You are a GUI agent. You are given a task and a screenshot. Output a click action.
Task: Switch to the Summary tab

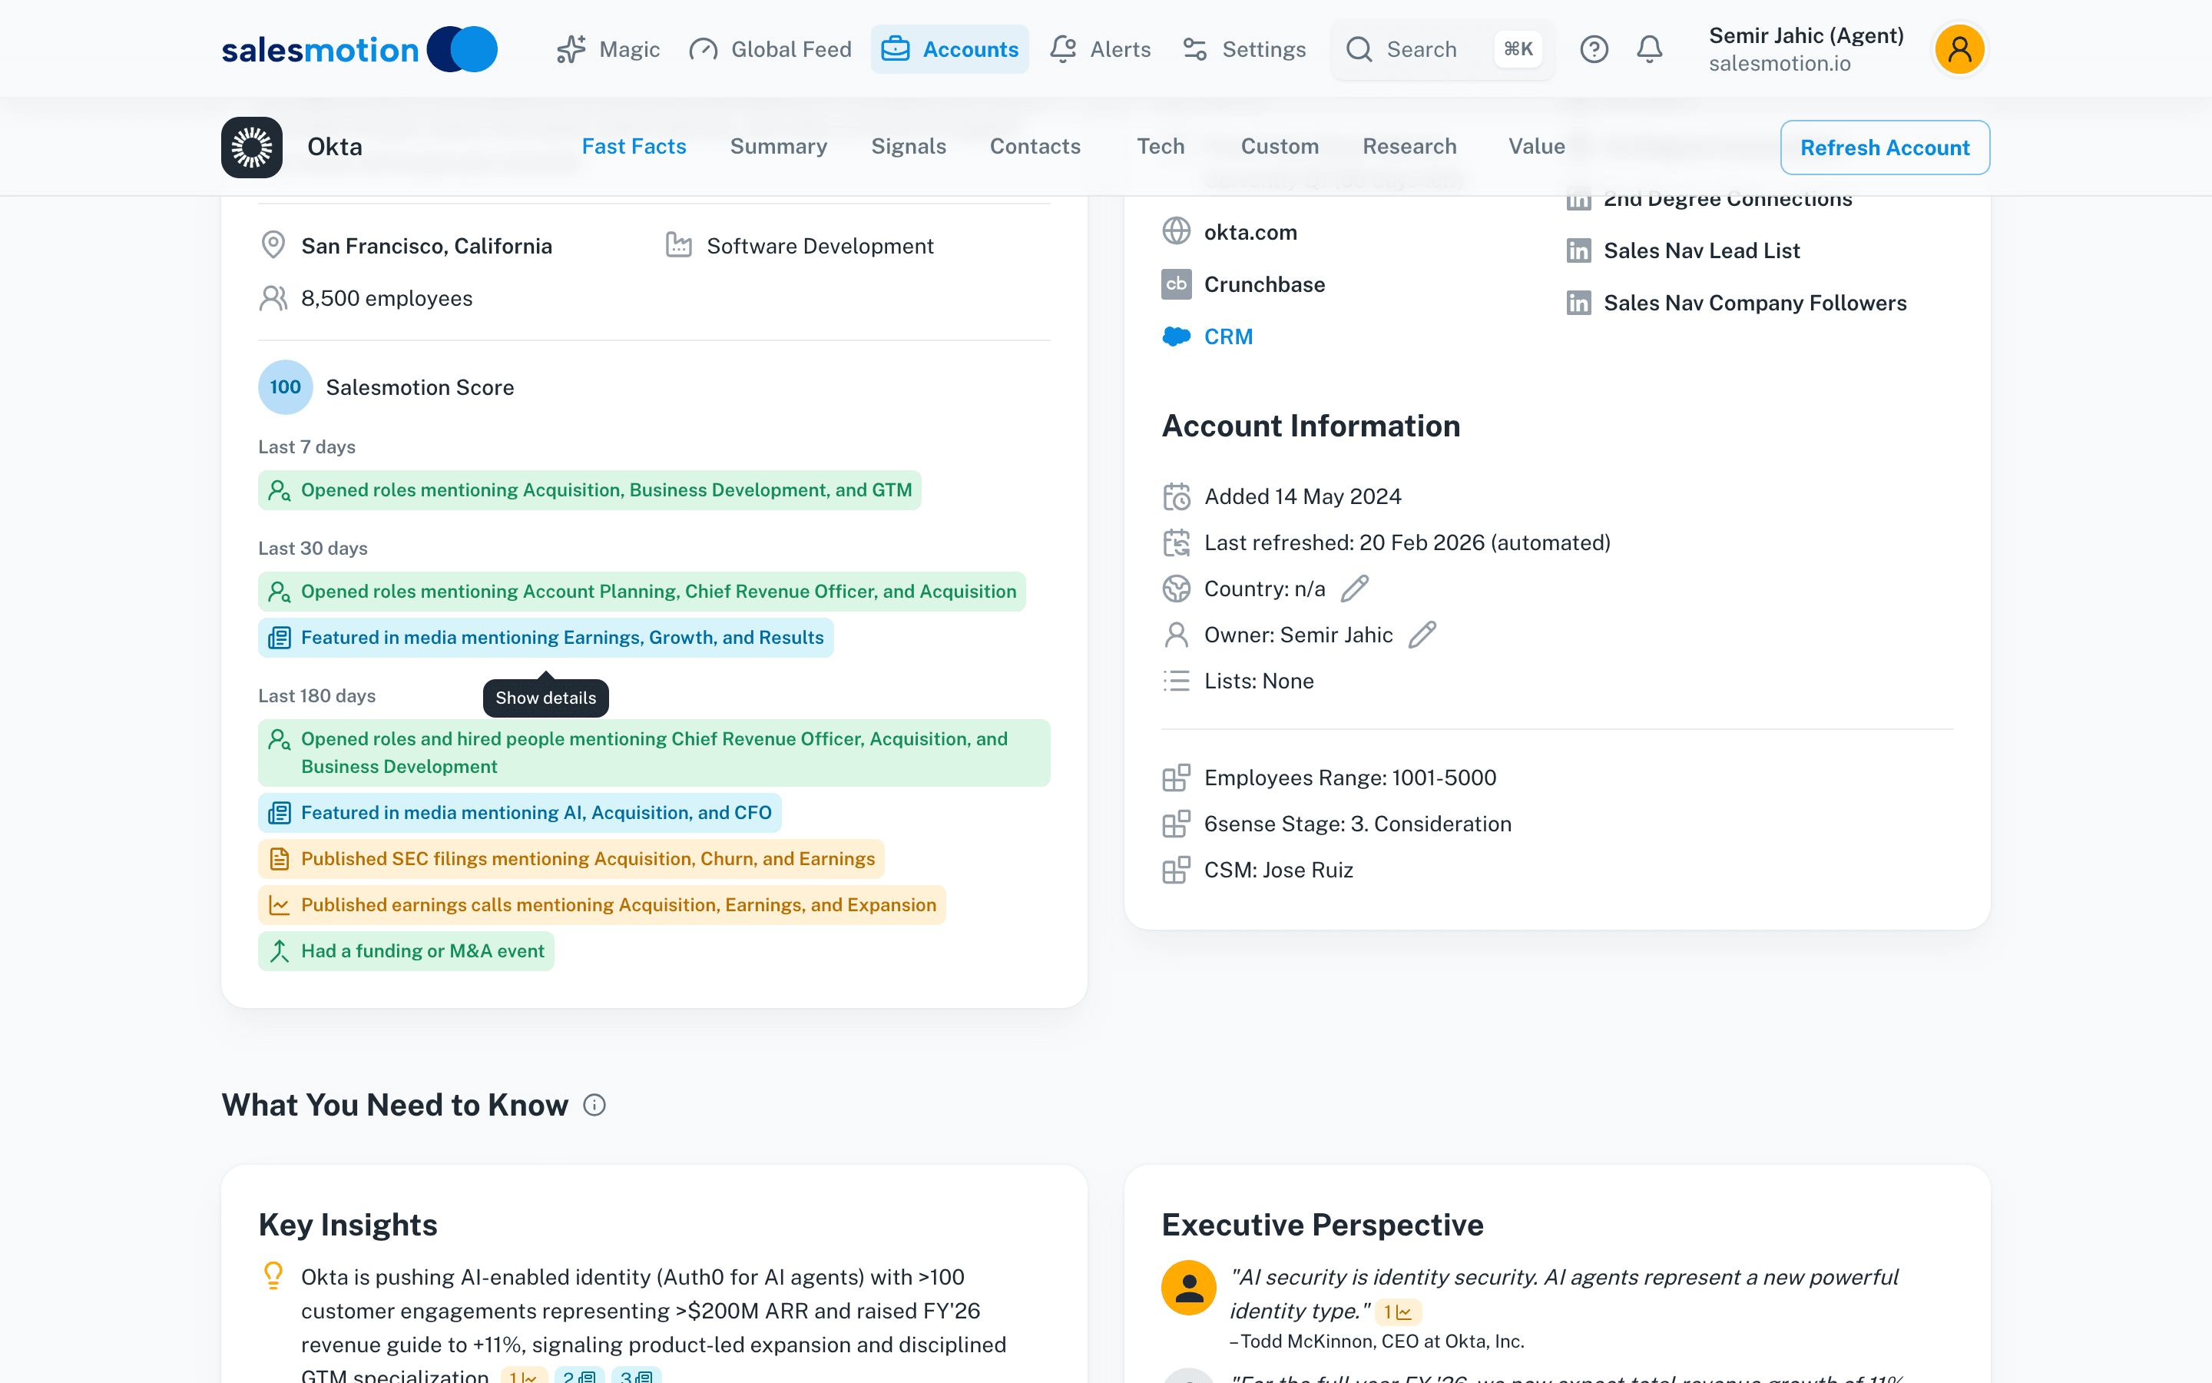pos(778,146)
